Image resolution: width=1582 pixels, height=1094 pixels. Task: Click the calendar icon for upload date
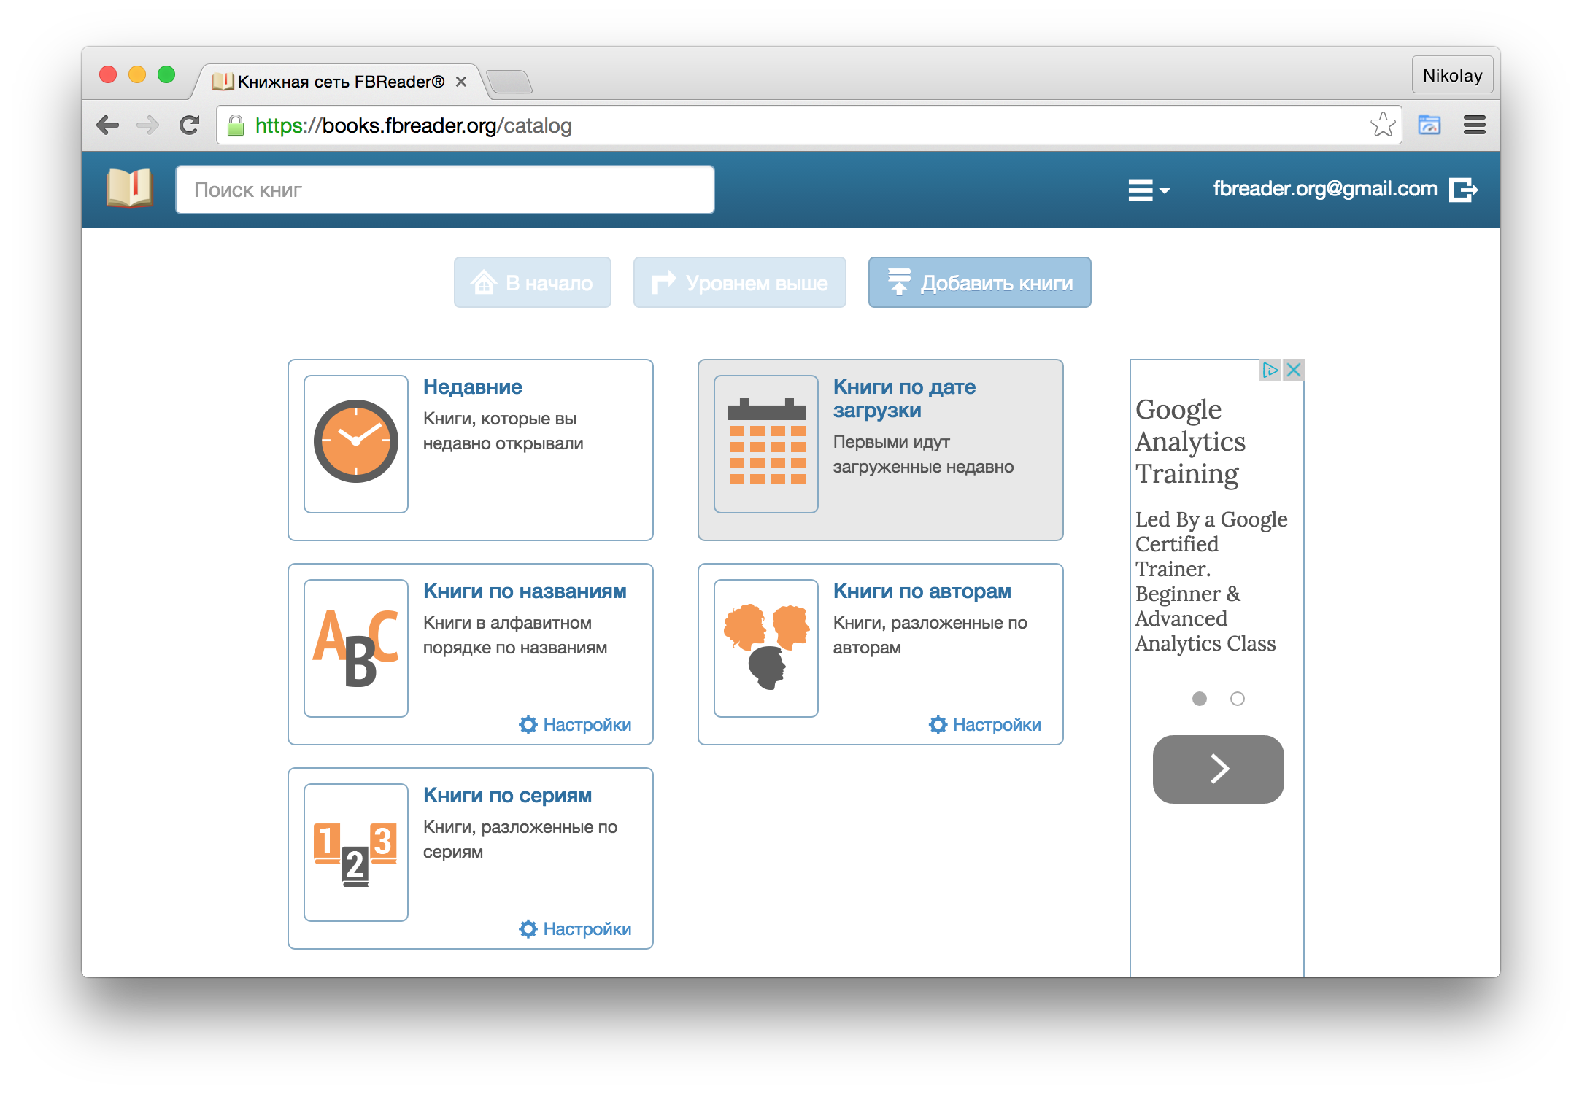tap(766, 443)
